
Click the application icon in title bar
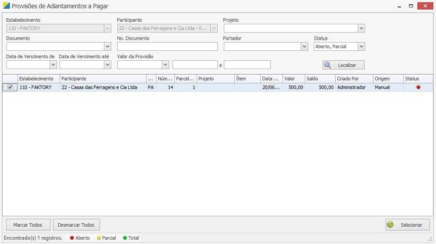coord(6,6)
